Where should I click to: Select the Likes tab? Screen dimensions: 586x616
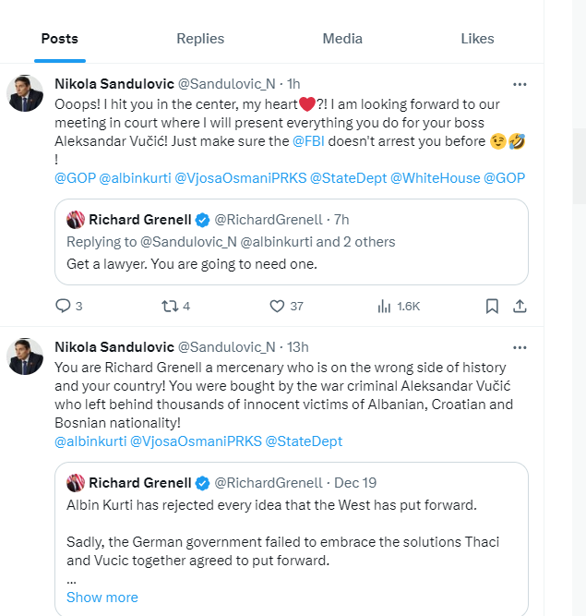coord(477,39)
